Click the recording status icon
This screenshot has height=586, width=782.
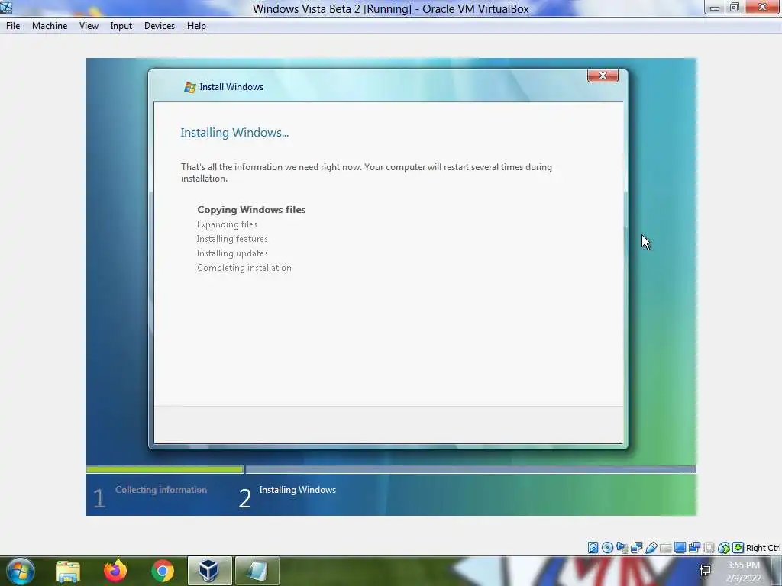click(x=694, y=548)
